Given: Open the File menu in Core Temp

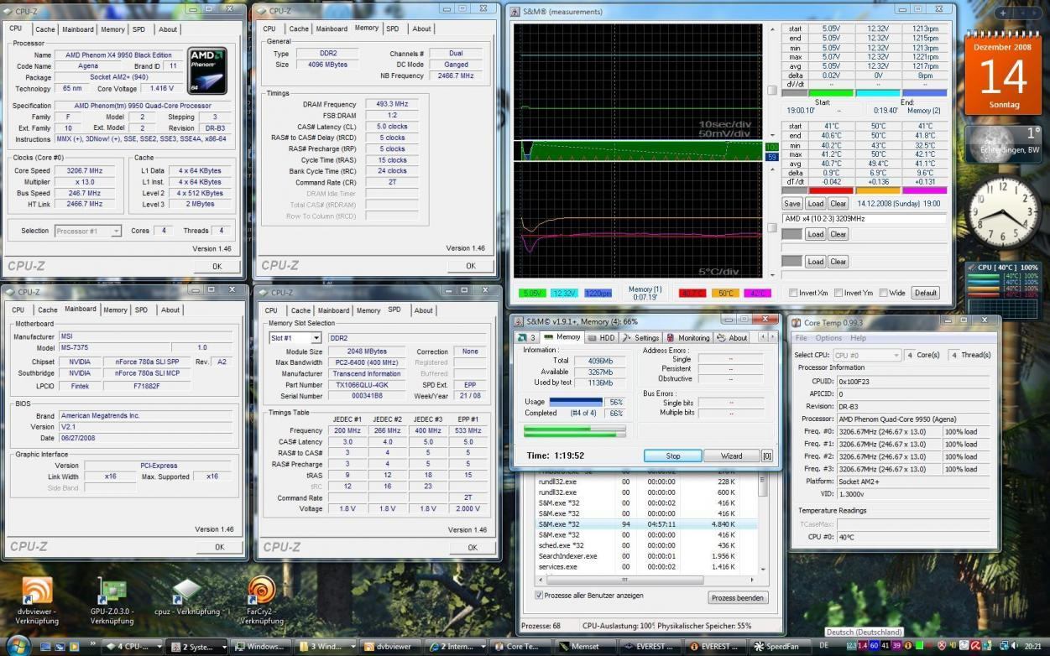Looking at the screenshot, I should pos(802,338).
